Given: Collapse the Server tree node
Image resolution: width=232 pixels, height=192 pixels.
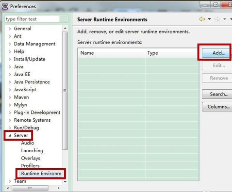Looking at the screenshot, I should [x=10, y=136].
